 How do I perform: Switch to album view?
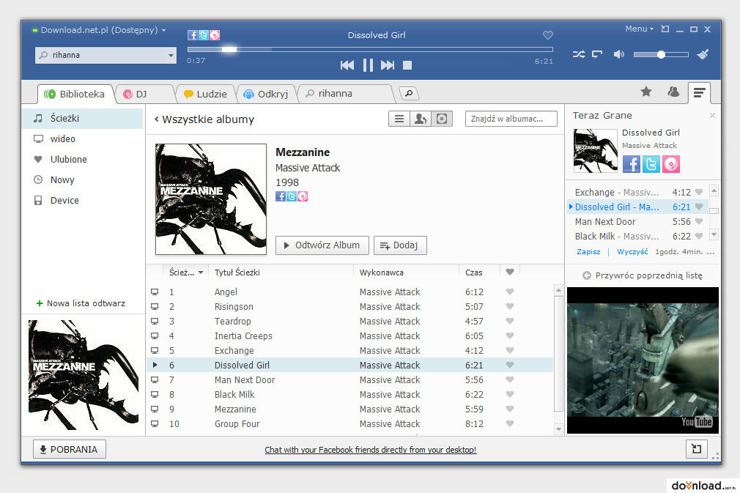tap(442, 119)
